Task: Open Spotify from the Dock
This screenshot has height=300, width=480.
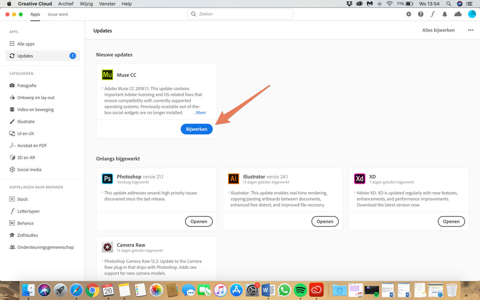Action: (x=300, y=290)
